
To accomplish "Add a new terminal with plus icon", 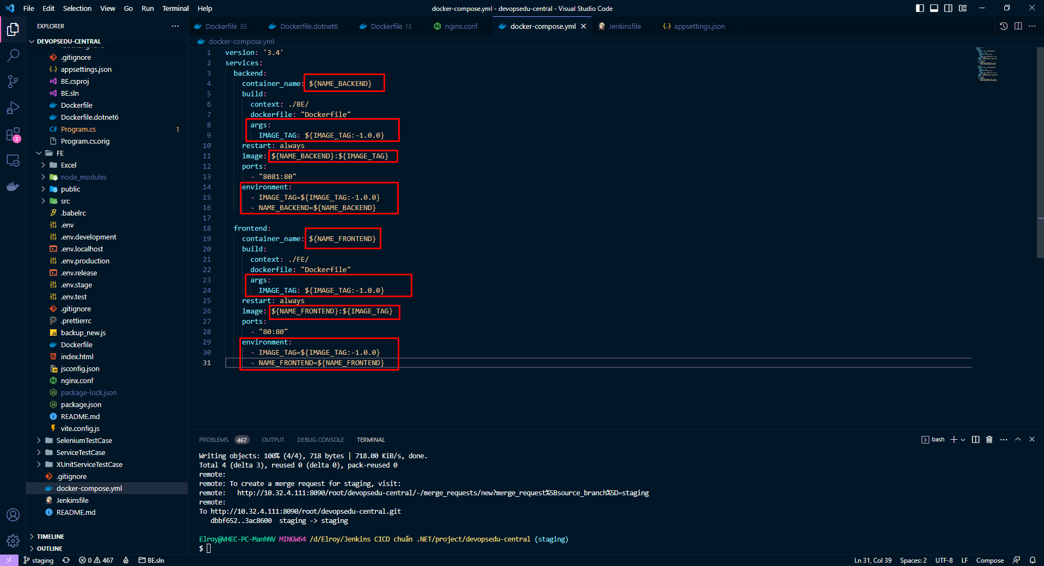I will 954,440.
